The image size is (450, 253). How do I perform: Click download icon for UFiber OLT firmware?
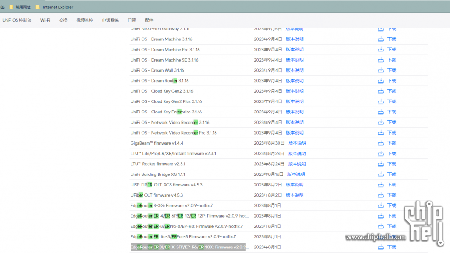pyautogui.click(x=381, y=195)
